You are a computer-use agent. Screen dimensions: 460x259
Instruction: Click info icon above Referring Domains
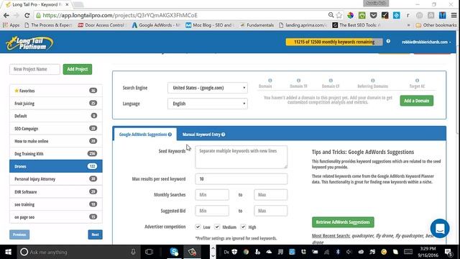372,81
